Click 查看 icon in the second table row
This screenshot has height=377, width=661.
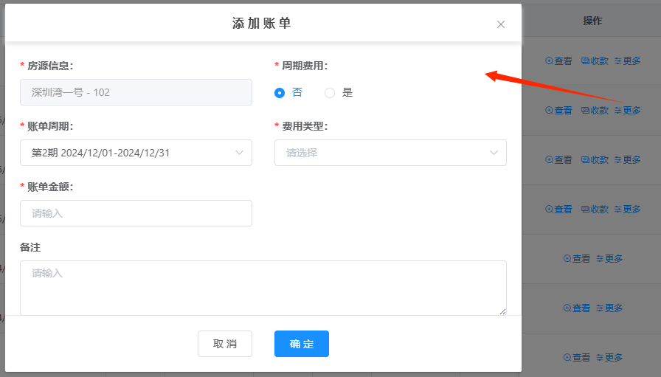coord(558,111)
